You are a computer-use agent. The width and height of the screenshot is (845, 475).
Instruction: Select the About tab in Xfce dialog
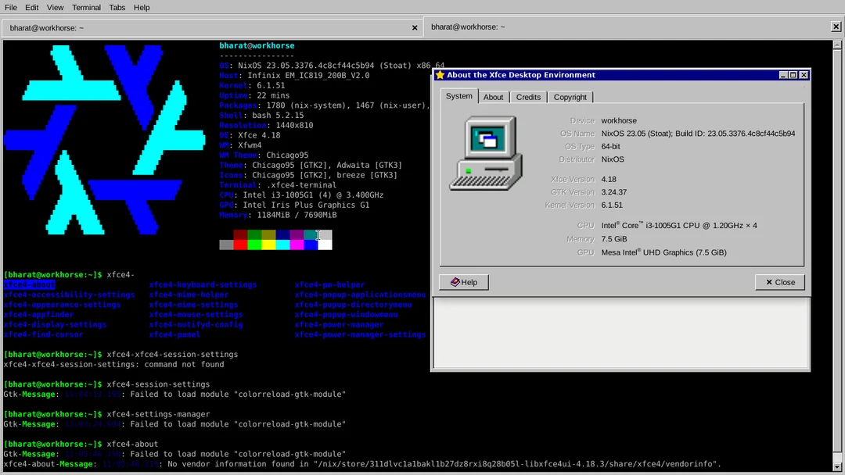493,98
